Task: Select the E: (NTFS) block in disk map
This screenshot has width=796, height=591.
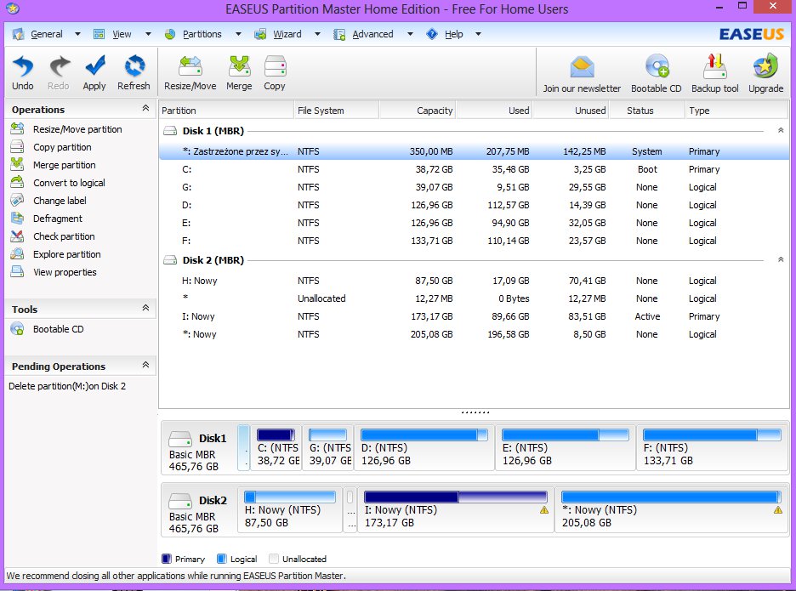Action: click(565, 448)
